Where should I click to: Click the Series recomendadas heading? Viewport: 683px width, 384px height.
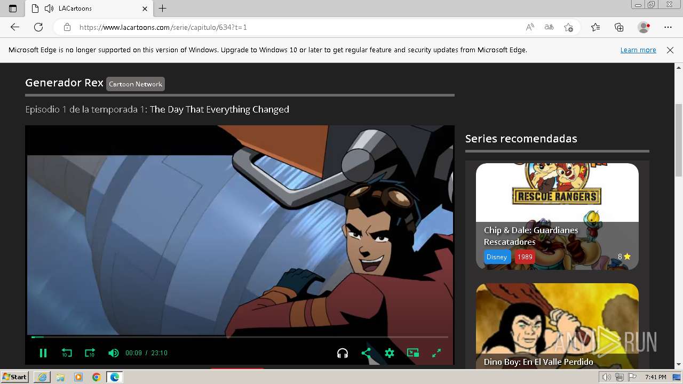(x=521, y=139)
